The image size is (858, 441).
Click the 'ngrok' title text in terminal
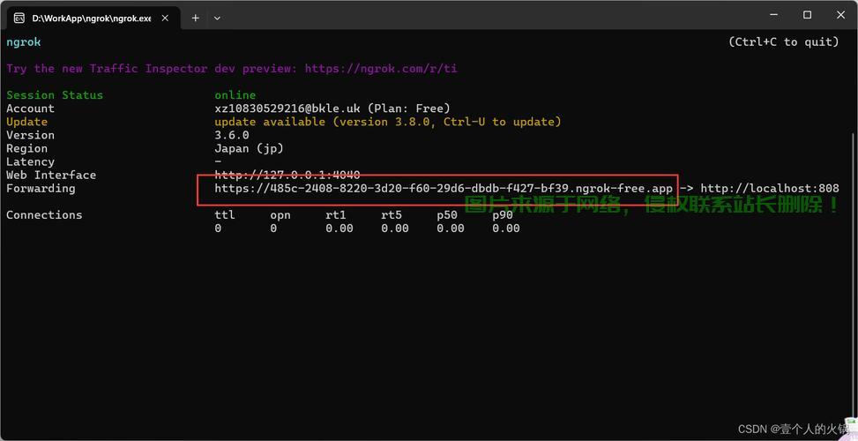24,42
